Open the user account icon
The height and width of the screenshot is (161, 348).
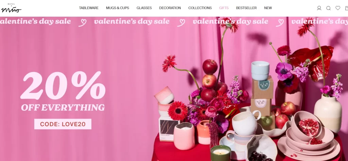319,8
